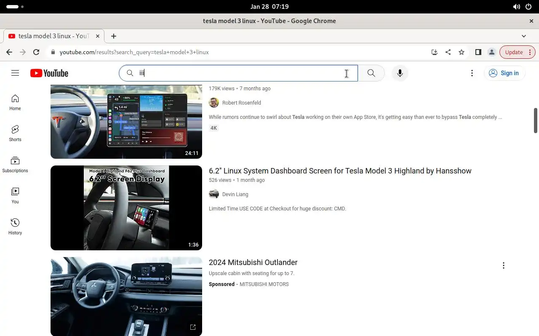Share this page via address bar icon
The width and height of the screenshot is (539, 336).
(x=448, y=52)
